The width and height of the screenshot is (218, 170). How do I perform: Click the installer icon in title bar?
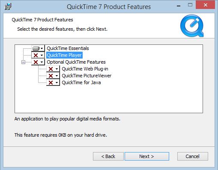point(8,6)
